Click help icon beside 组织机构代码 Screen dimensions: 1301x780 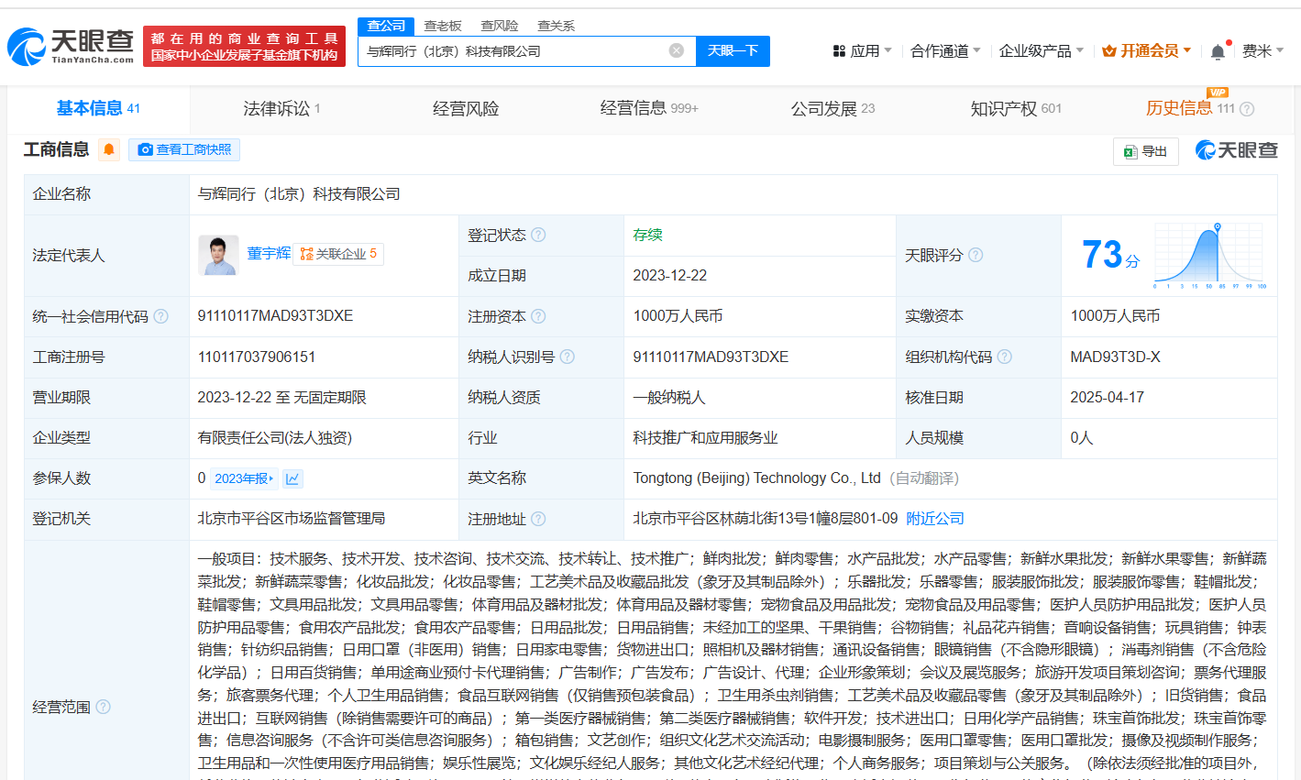1005,357
